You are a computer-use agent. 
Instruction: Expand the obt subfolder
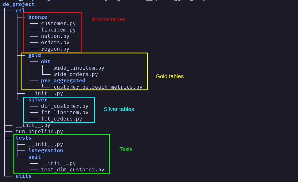pos(45,61)
